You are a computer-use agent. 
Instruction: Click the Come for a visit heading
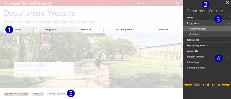30,65
